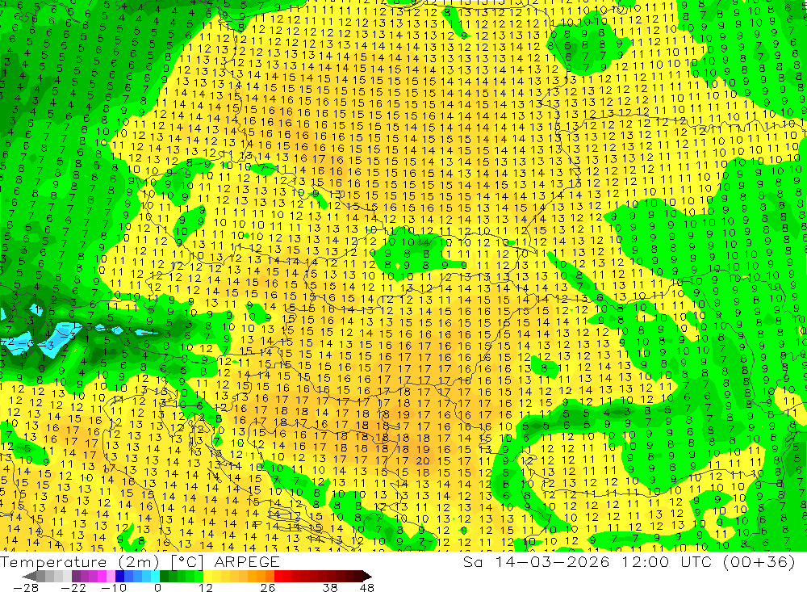Click the grey left arrow end of color scale
Image resolution: width=807 pixels, height=592 pixels.
pos(30,576)
